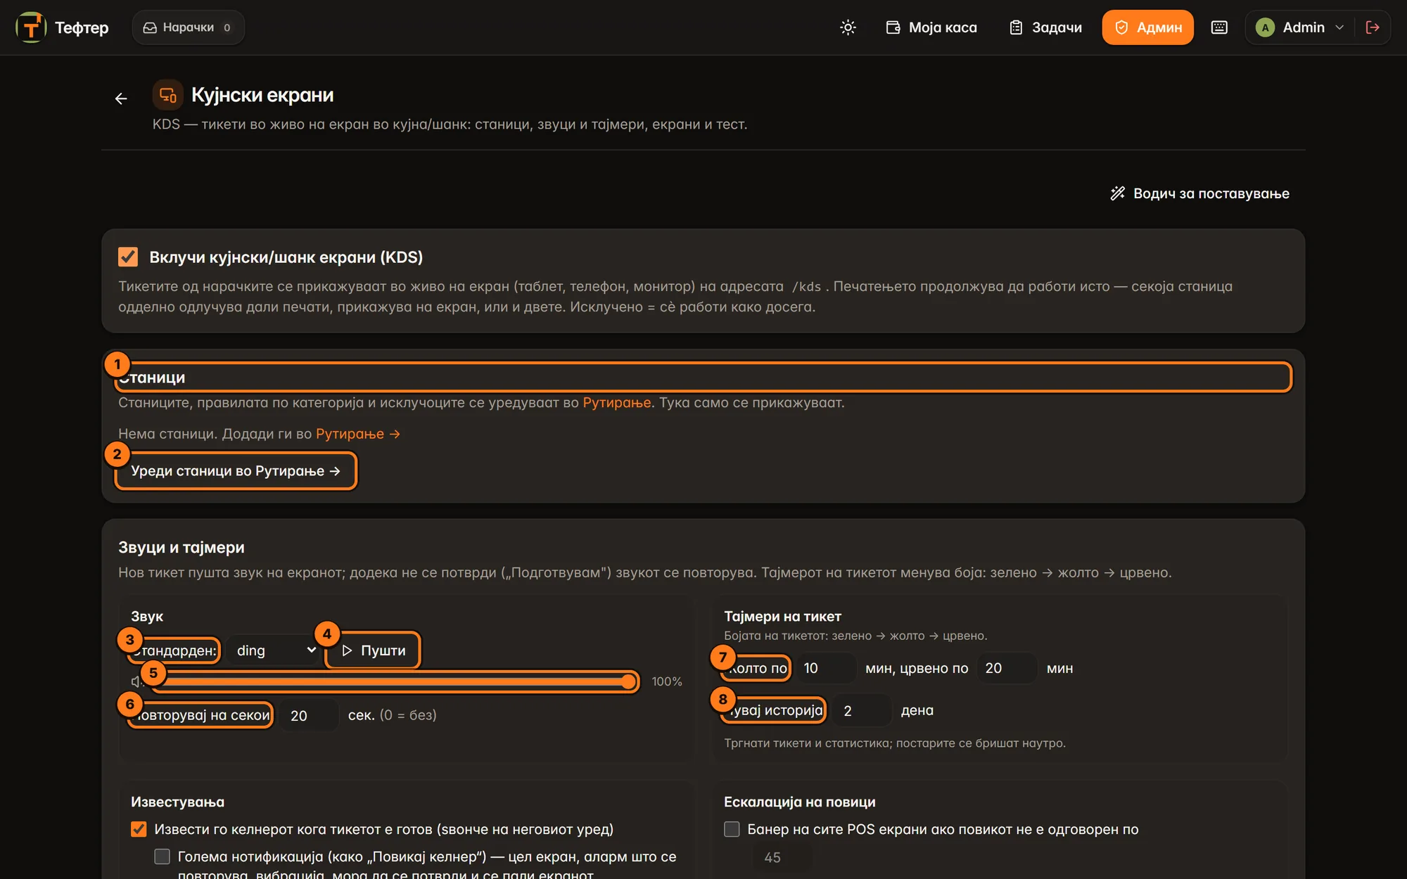The height and width of the screenshot is (879, 1407).
Task: Click the Тефтер logo icon
Action: [x=31, y=27]
